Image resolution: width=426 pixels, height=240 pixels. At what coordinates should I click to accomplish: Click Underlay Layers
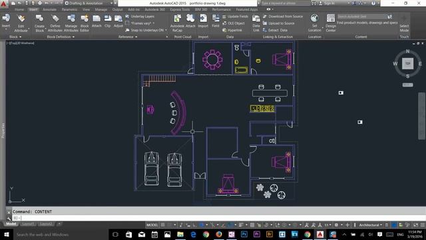click(x=140, y=16)
